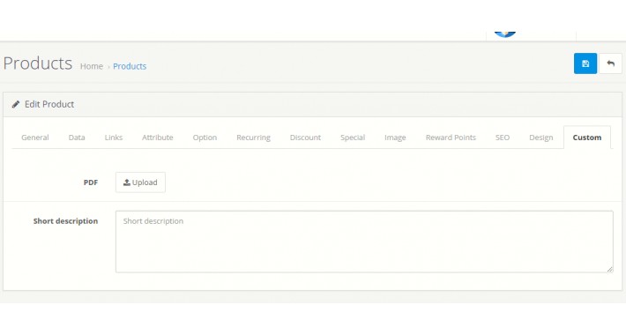Click the Products page title
Image resolution: width=626 pixels, height=335 pixels.
[38, 63]
